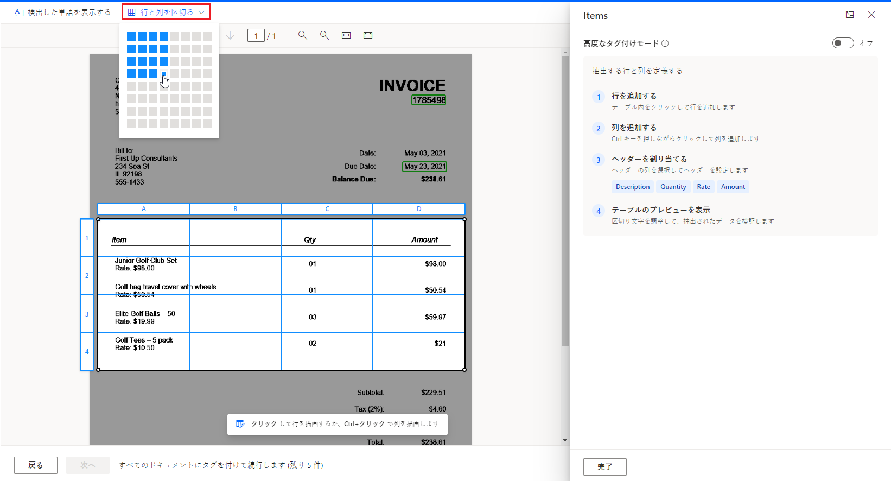
Task: Click step 4 テーブルのプレビューを表示
Action: click(660, 210)
